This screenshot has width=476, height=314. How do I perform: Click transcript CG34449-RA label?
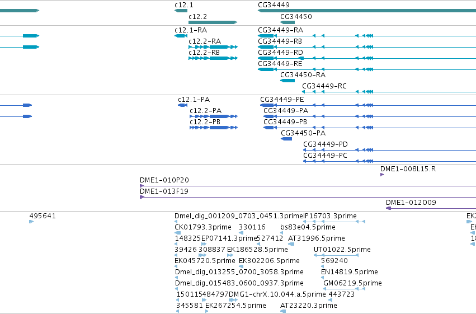pos(280,30)
